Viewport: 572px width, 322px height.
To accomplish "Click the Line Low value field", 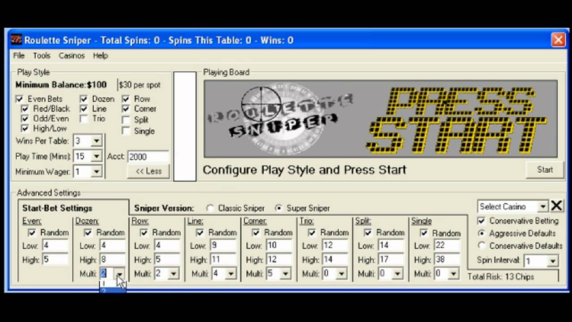I will pos(223,246).
